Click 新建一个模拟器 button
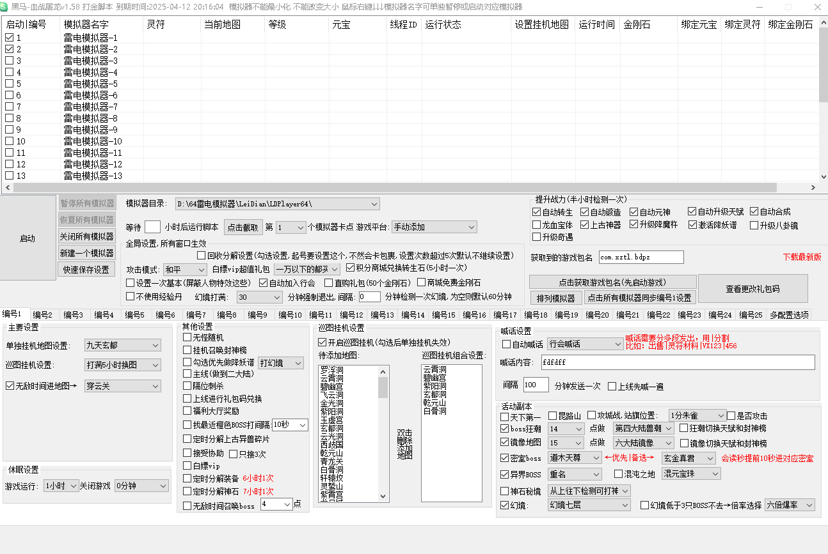 [87, 253]
